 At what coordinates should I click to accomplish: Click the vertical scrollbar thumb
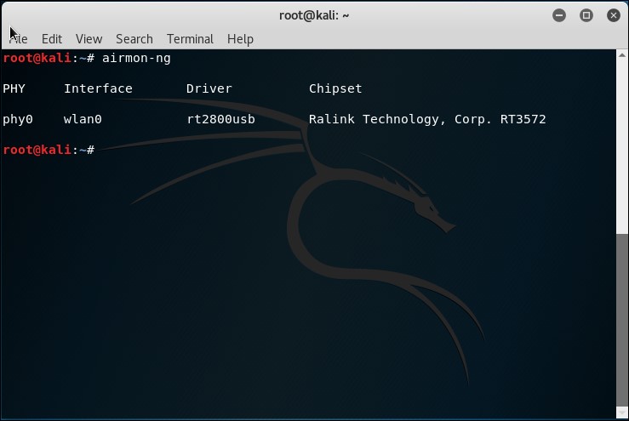(622, 321)
